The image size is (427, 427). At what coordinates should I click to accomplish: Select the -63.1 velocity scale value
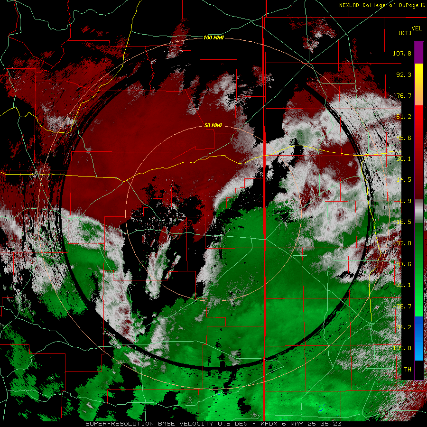tap(402, 285)
